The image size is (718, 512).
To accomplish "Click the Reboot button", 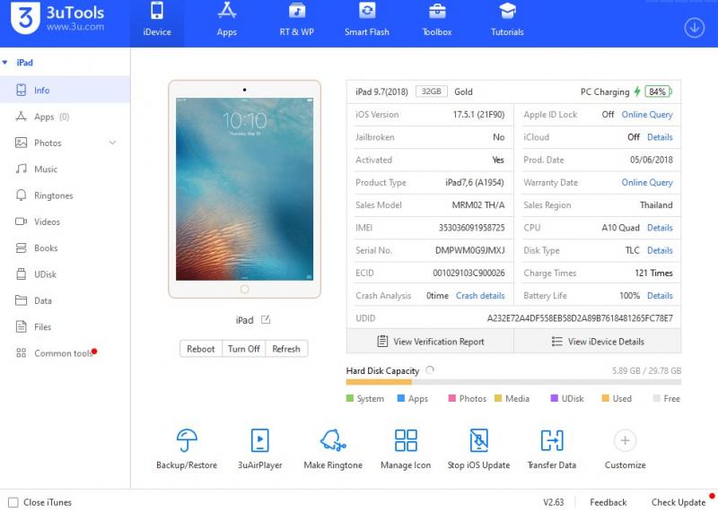I will click(200, 349).
